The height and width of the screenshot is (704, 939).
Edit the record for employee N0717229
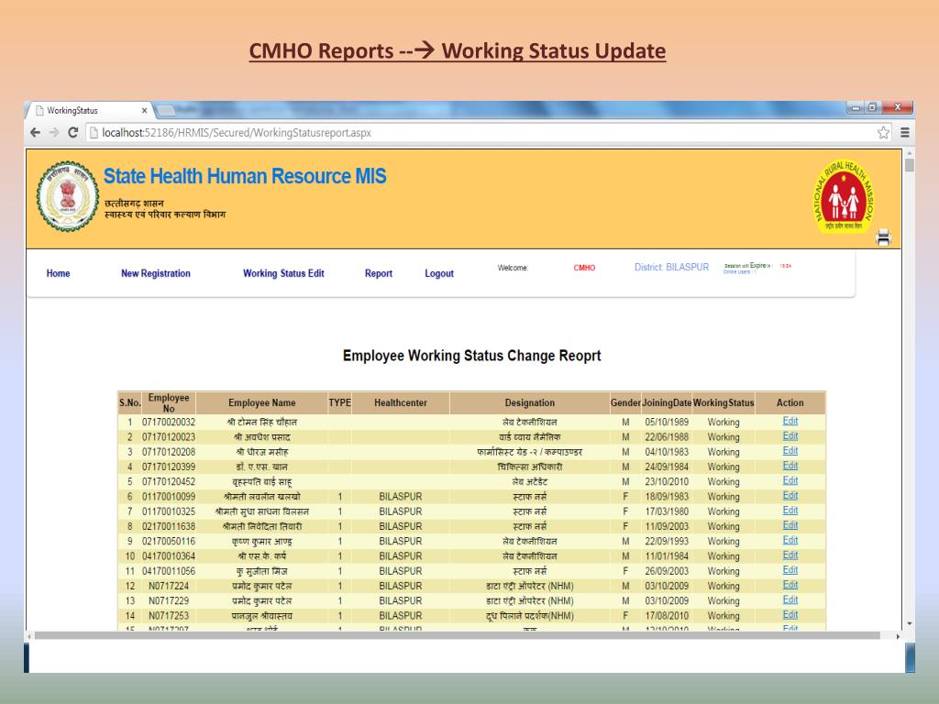(x=790, y=599)
